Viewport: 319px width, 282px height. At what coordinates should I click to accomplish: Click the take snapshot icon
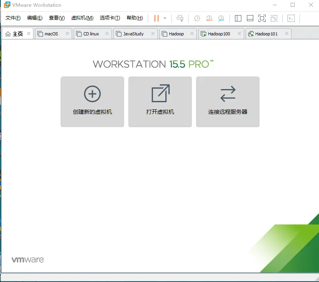coord(197,18)
